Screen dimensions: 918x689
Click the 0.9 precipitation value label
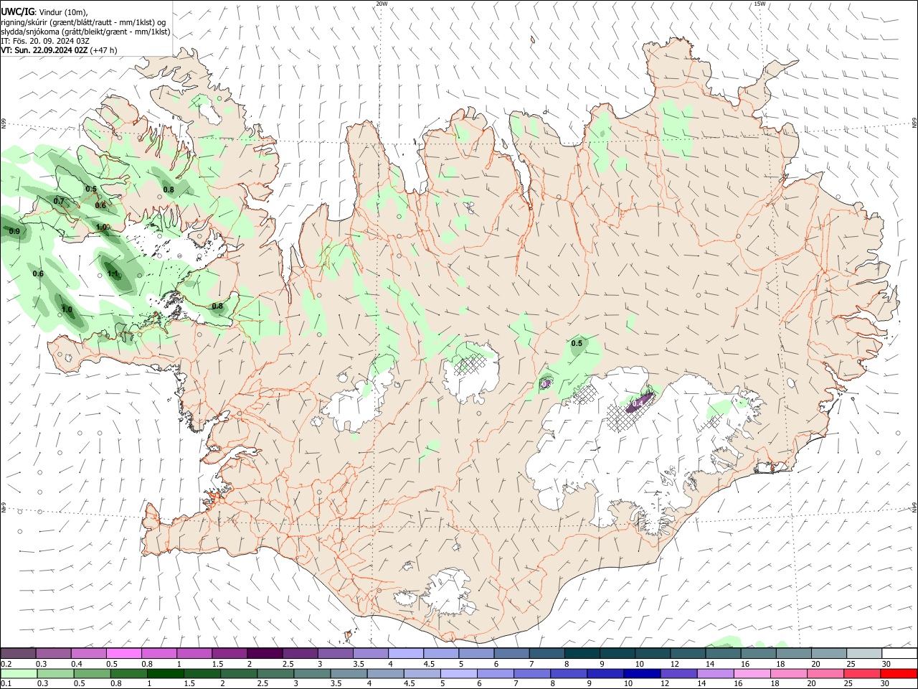tap(14, 231)
